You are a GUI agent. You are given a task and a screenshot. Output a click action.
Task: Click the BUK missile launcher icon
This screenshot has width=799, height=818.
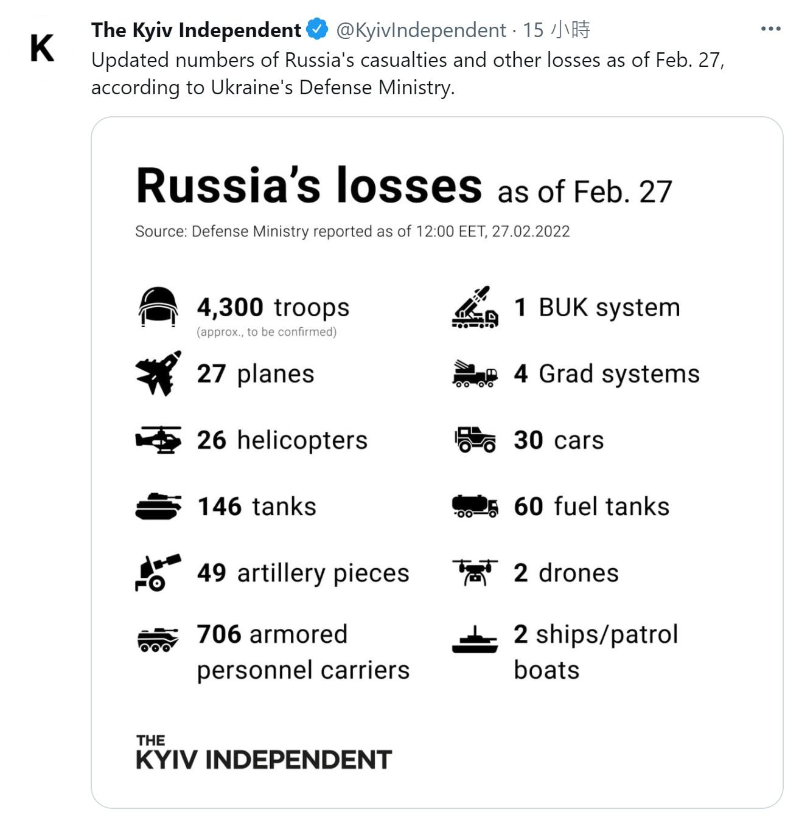click(475, 307)
